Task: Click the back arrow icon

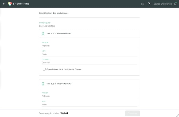Action: point(4,4)
